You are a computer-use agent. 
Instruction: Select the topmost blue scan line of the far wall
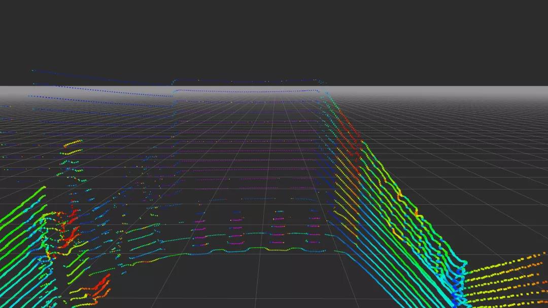click(244, 81)
